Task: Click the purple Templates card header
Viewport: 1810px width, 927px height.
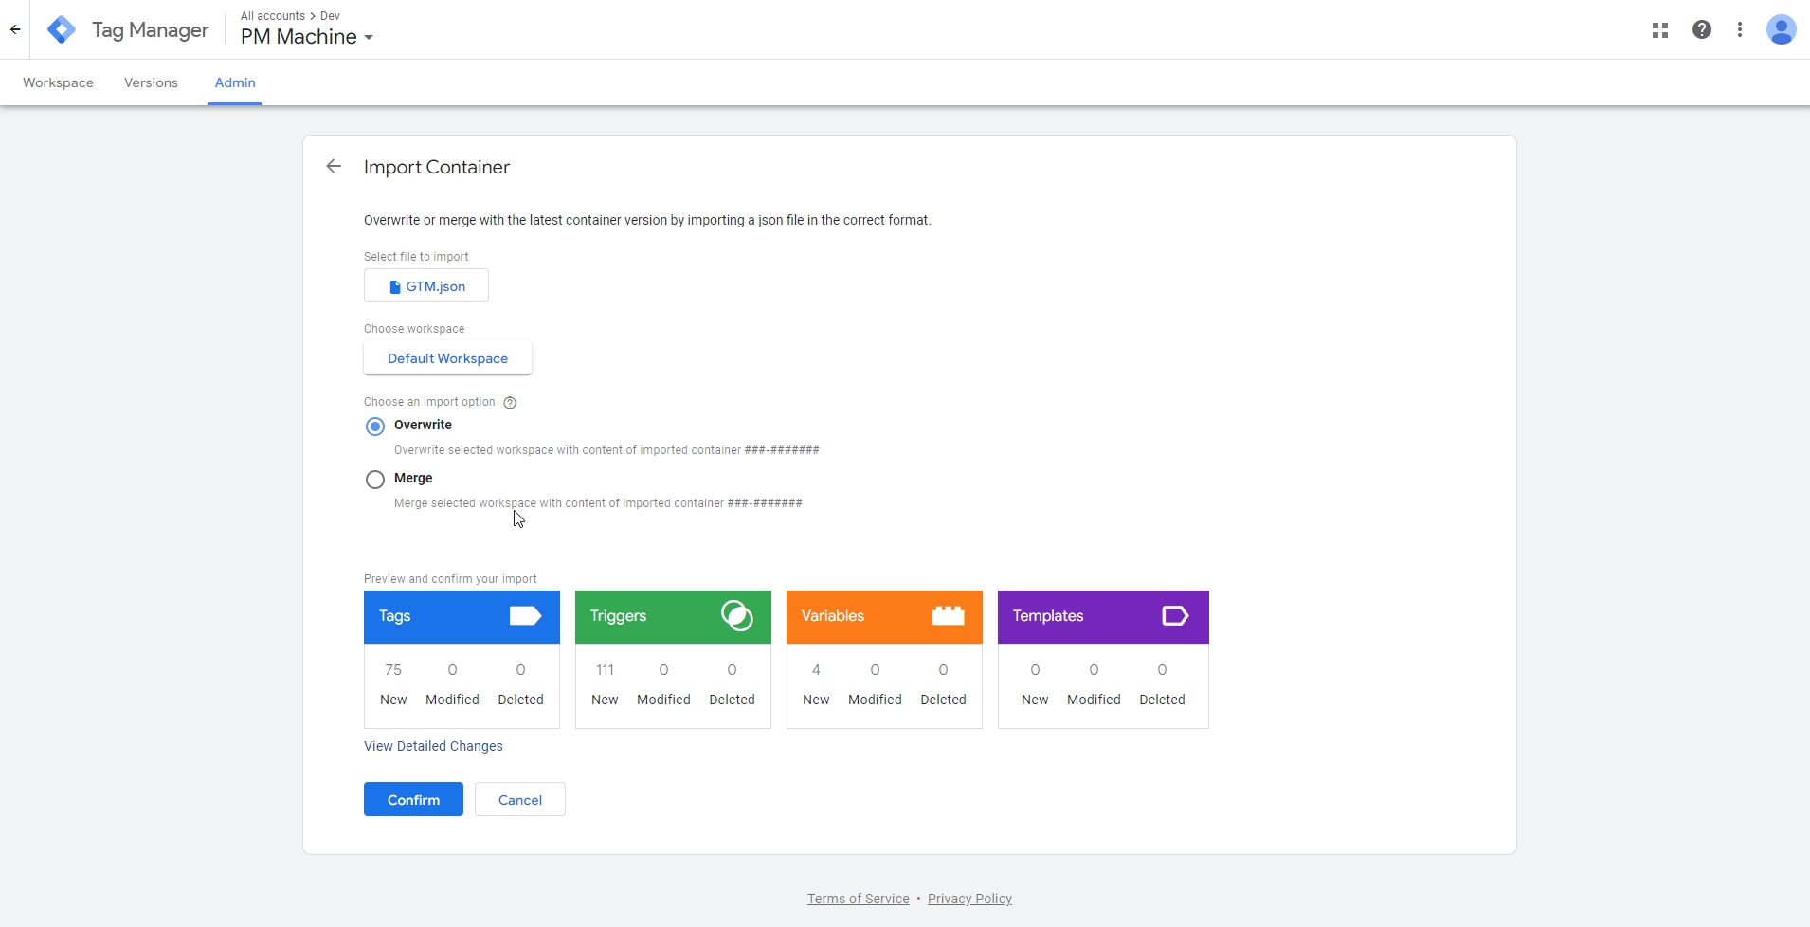Action: (1103, 617)
